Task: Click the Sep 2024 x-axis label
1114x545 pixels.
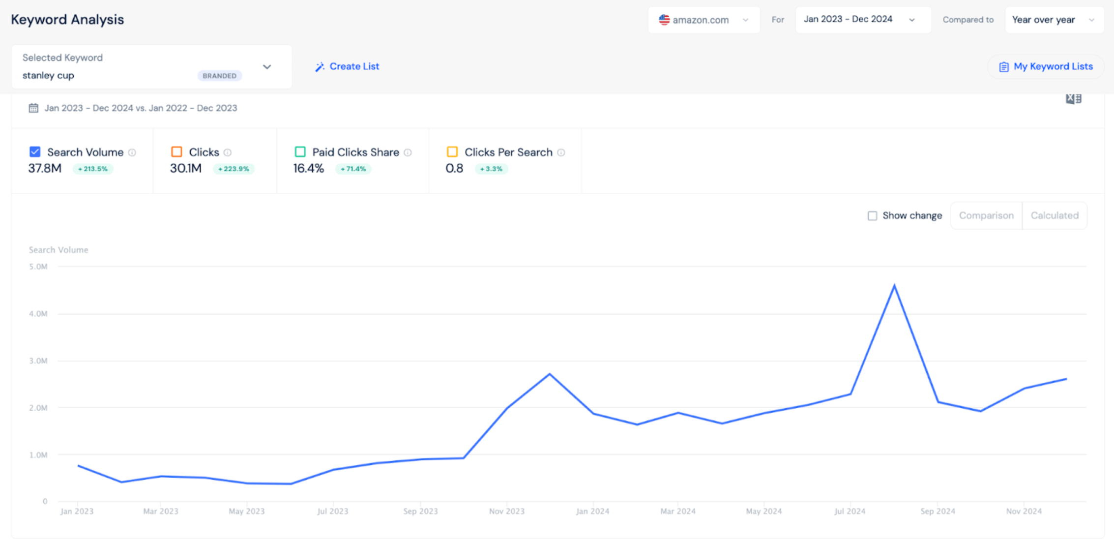Action: tap(938, 512)
